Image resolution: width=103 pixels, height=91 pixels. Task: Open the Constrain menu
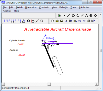(x=44, y=8)
